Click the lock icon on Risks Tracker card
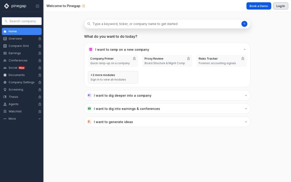 coord(243,59)
